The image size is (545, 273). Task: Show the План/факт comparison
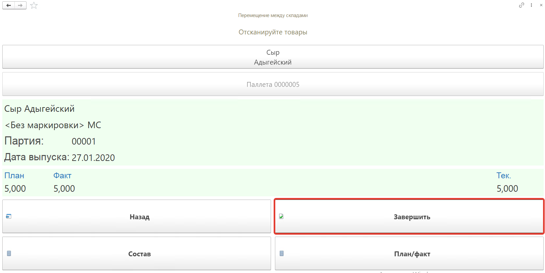click(409, 254)
